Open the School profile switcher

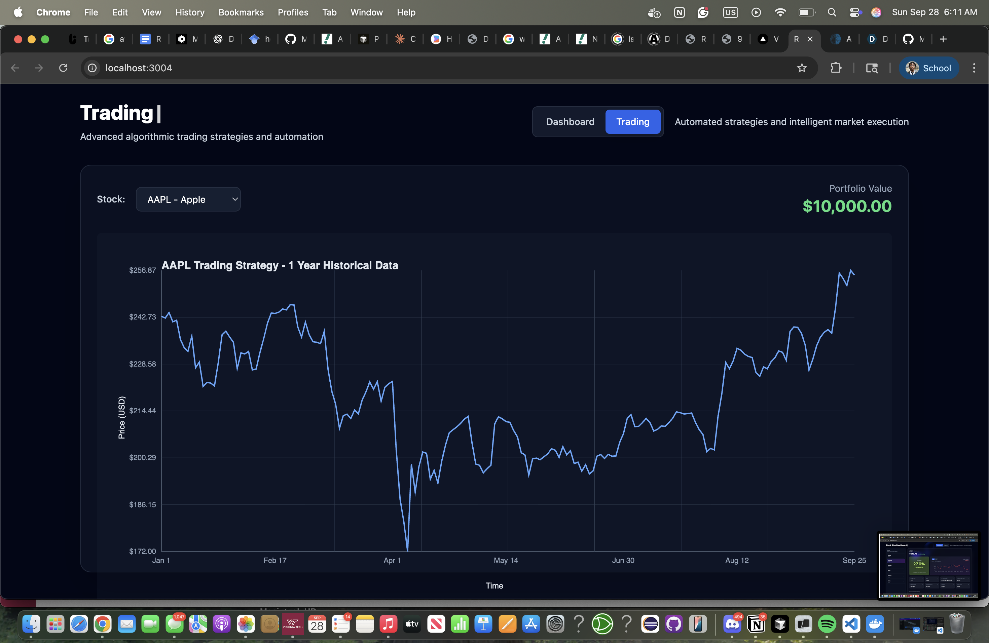coord(929,68)
